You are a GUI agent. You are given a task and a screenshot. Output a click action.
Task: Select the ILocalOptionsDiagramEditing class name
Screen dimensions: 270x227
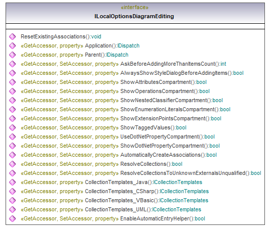click(134, 16)
